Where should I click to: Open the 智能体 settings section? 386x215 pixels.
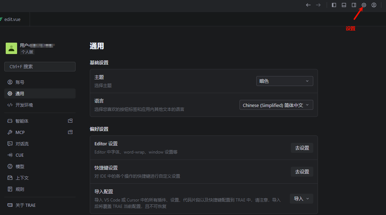(x=40, y=121)
